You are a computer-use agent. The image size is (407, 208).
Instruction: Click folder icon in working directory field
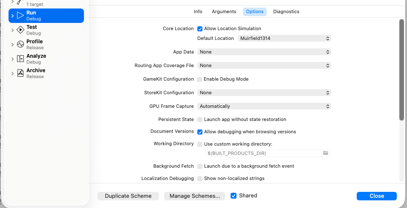(x=326, y=153)
